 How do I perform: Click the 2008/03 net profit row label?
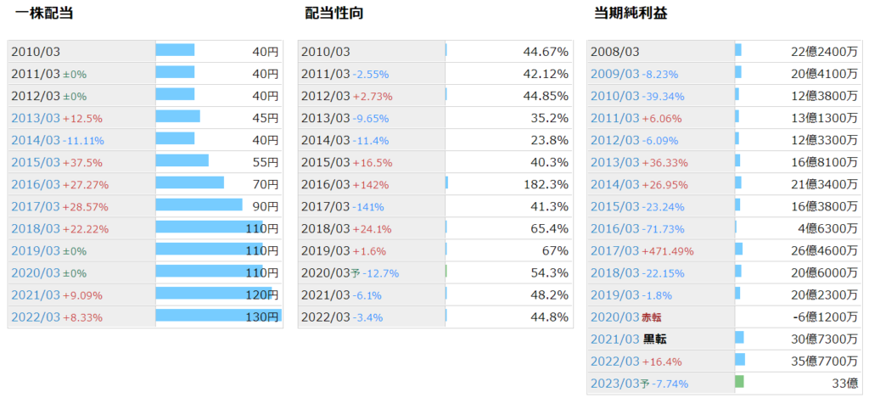[x=615, y=52]
